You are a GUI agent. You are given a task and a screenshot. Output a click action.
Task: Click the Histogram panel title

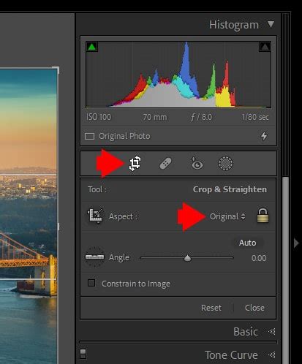234,25
